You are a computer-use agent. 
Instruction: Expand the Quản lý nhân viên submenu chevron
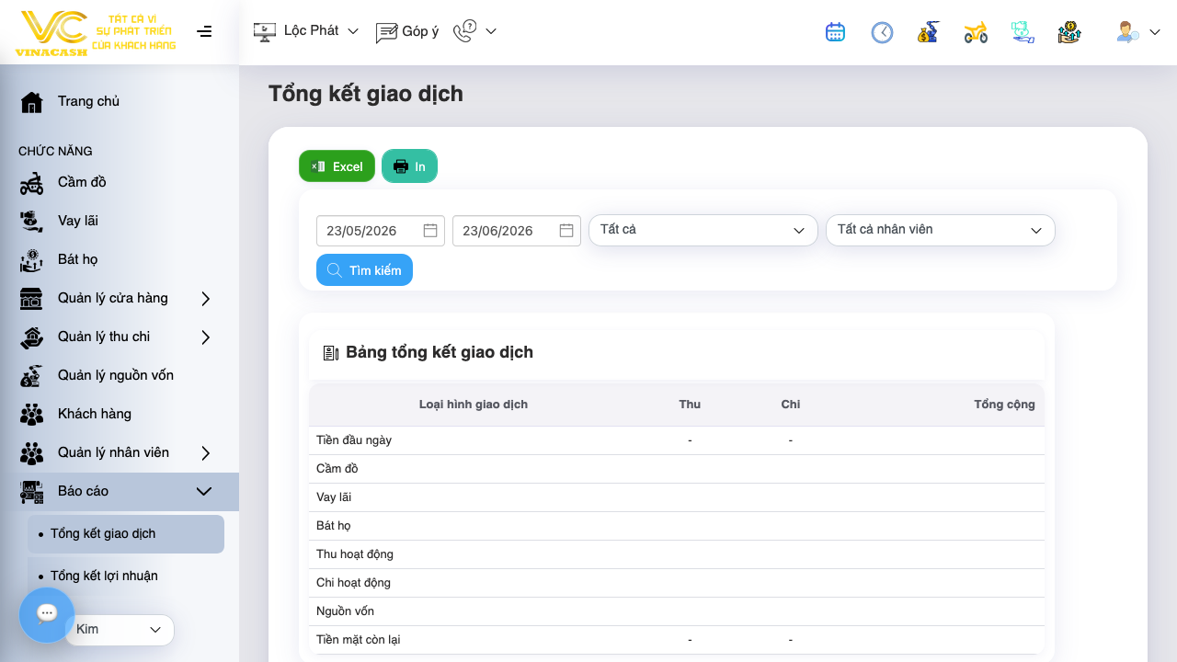click(206, 452)
